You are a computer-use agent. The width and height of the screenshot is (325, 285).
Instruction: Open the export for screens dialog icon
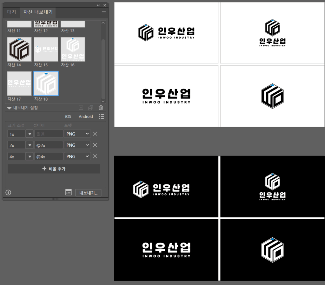coord(69,193)
